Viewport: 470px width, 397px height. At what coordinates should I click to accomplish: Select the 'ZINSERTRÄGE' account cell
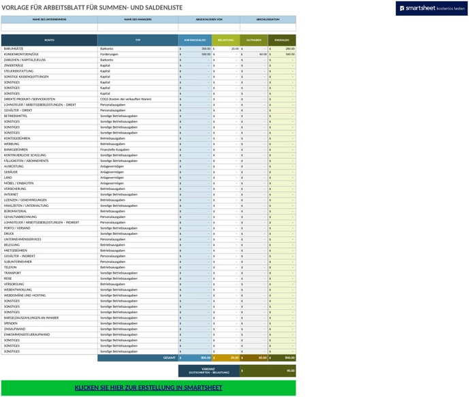tap(49, 65)
